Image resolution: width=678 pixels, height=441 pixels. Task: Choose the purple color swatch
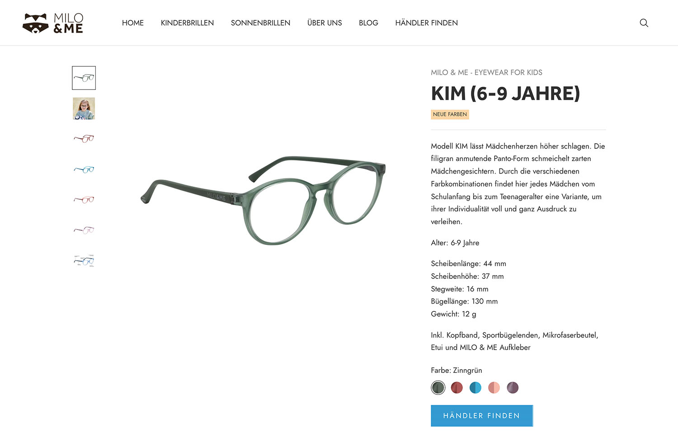coord(513,388)
